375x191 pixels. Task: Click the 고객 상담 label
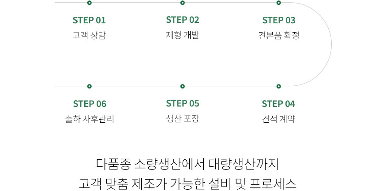pyautogui.click(x=89, y=35)
